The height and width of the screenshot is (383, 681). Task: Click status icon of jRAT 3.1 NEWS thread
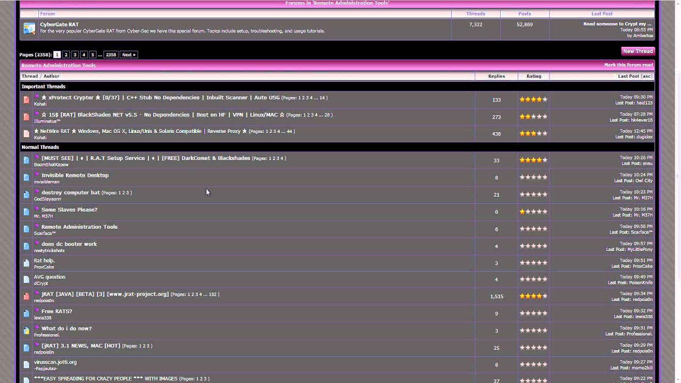[x=26, y=348]
